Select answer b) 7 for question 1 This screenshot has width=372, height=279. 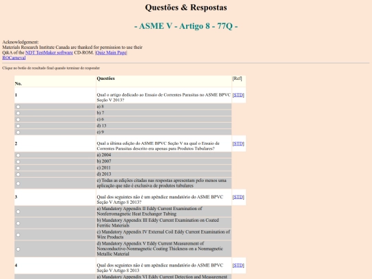pyautogui.click(x=18, y=113)
